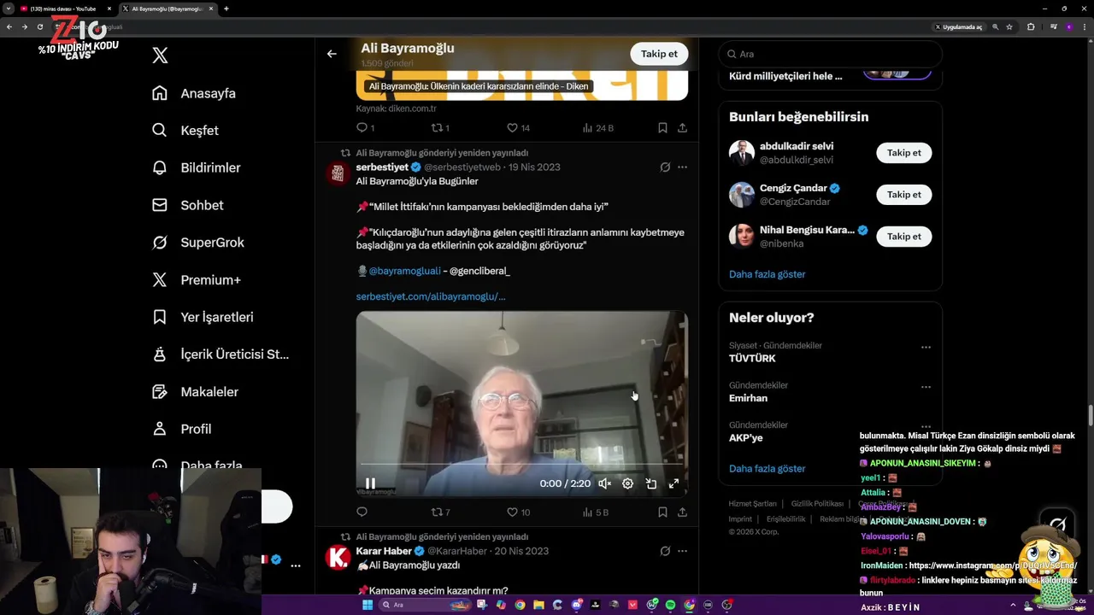Screen dimensions: 1094x615
Task: Like the Diken post with 14 likes
Action: coord(517,127)
